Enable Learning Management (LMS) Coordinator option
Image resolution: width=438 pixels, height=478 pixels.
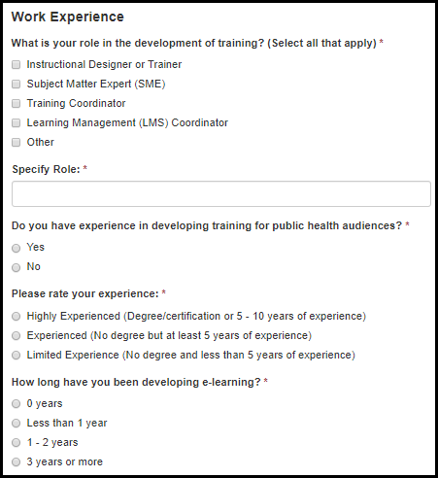click(16, 123)
